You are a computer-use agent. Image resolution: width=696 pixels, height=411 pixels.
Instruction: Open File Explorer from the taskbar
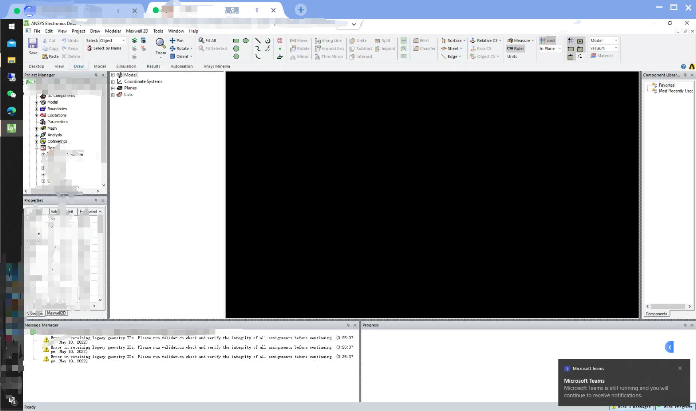(12, 60)
